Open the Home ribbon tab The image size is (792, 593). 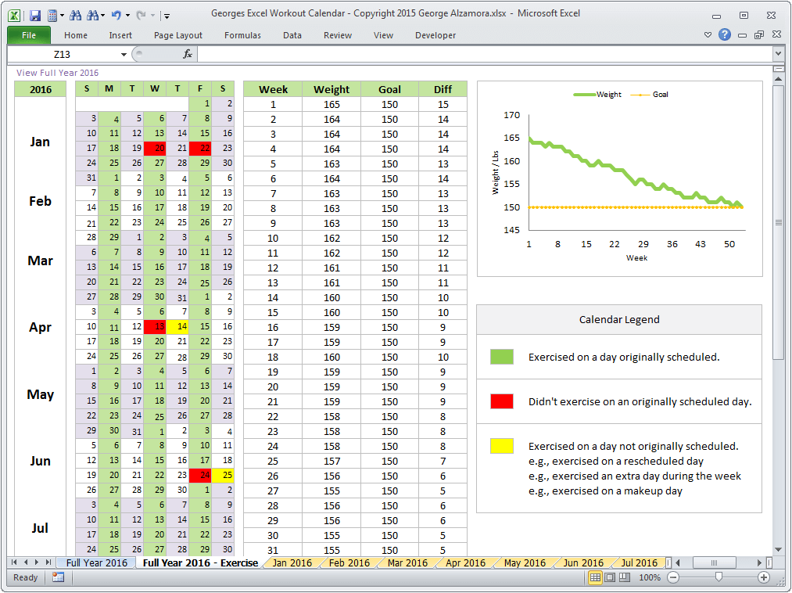(x=76, y=35)
